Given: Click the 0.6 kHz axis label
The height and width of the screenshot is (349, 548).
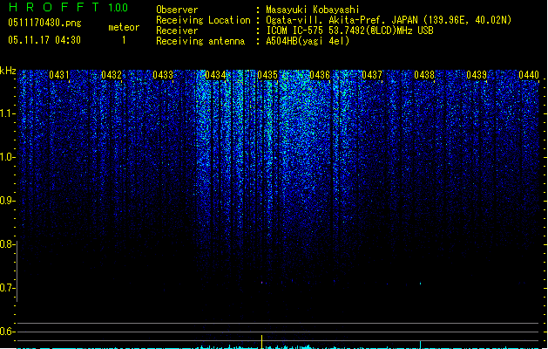Looking at the screenshot, I should click(x=7, y=332).
